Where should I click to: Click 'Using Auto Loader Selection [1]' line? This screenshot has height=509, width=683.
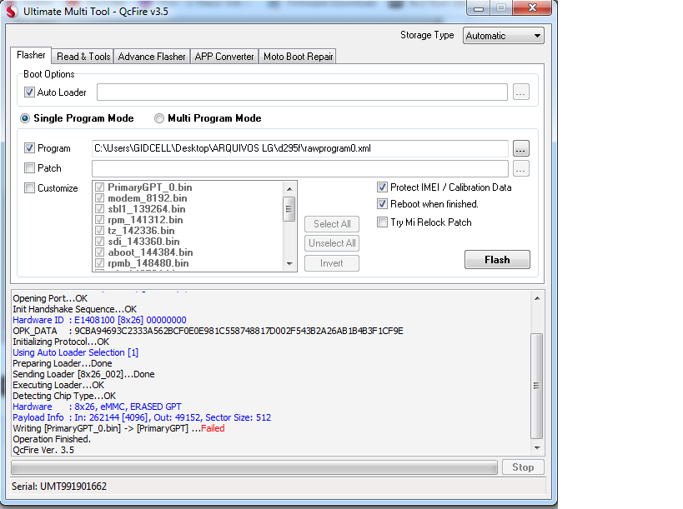[x=75, y=352]
